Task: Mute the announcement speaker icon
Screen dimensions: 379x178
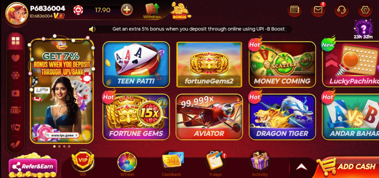Action: click(92, 29)
